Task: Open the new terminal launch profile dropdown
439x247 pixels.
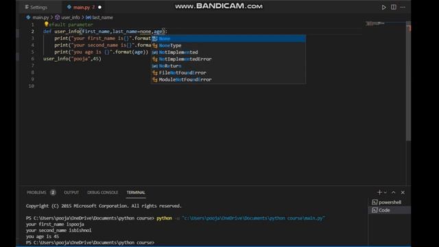Action: point(385,192)
